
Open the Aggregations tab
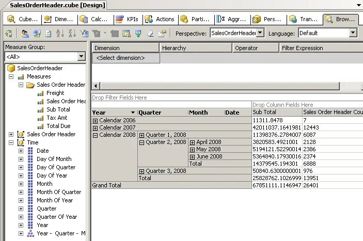coord(231,19)
